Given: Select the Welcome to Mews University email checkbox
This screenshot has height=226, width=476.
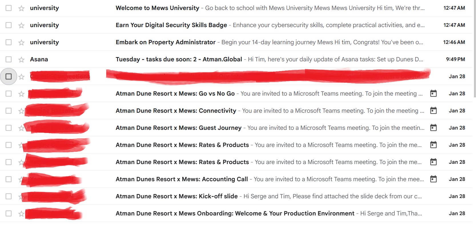Looking at the screenshot, I should tap(9, 8).
